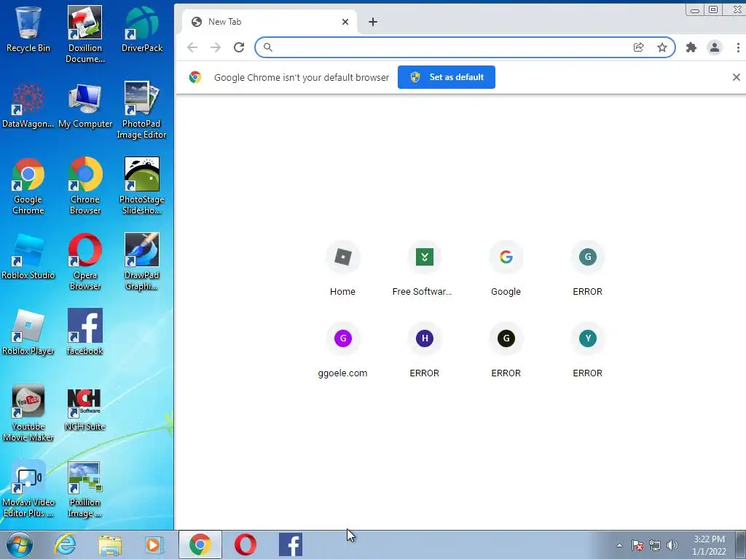Open Roblox Studio desktop shortcut

(x=28, y=257)
